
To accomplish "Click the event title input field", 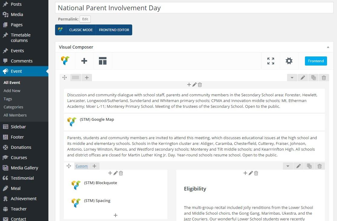I will (194, 8).
